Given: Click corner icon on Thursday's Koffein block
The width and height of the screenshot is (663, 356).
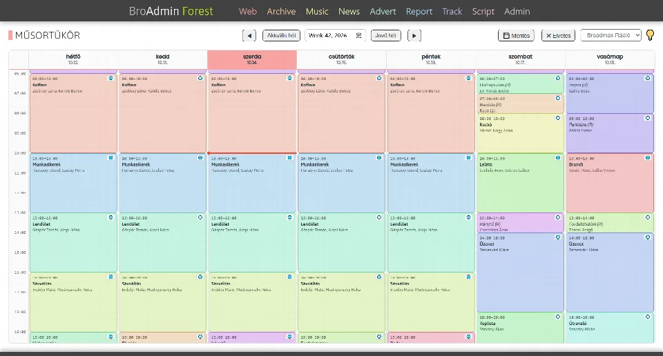Looking at the screenshot, I should click(379, 78).
